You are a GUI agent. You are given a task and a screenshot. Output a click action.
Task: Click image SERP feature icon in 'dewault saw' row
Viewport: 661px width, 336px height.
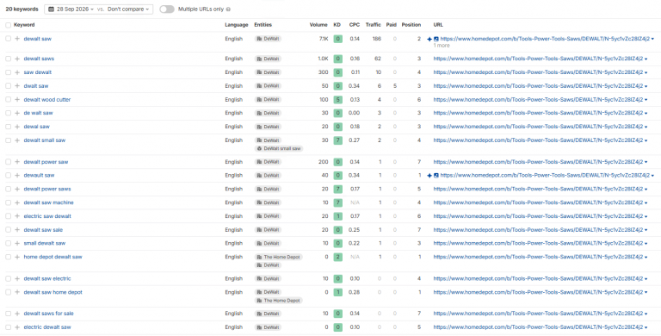click(x=436, y=175)
